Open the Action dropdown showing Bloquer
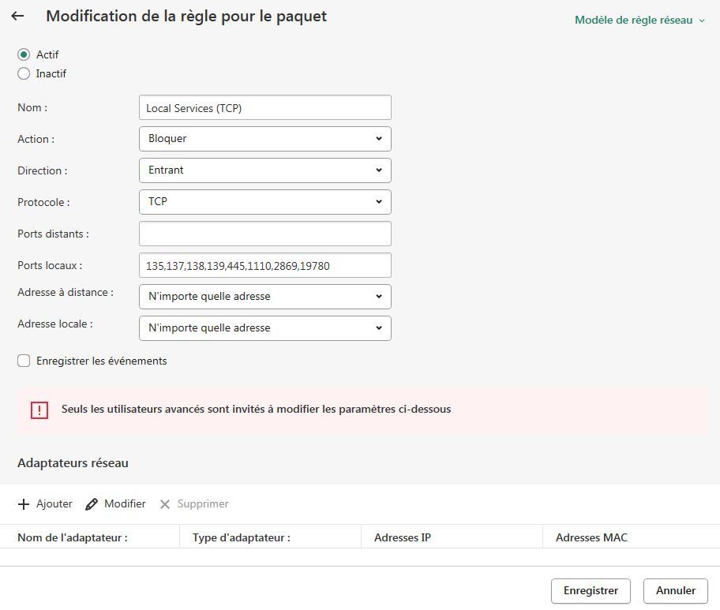 tap(264, 139)
